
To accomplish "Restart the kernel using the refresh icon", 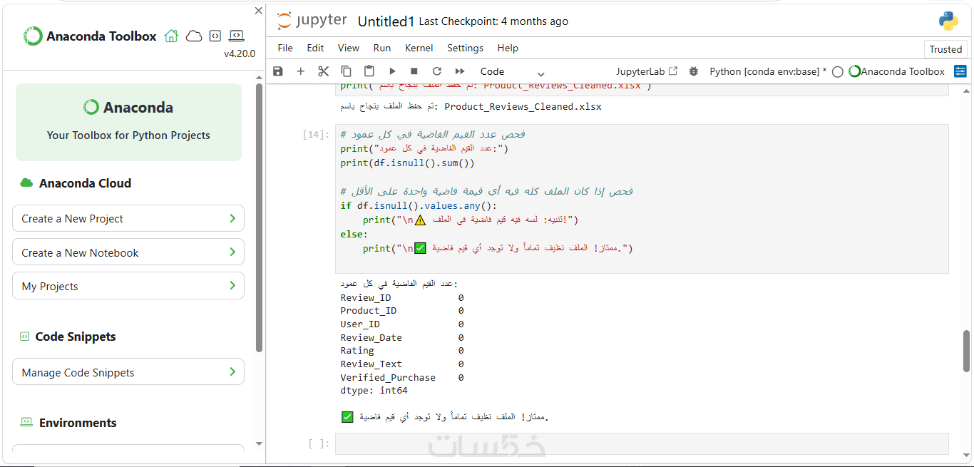I will 437,71.
